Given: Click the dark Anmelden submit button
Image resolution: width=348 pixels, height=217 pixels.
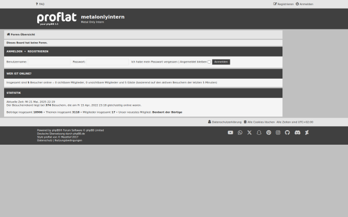Looking at the screenshot, I should point(221,62).
